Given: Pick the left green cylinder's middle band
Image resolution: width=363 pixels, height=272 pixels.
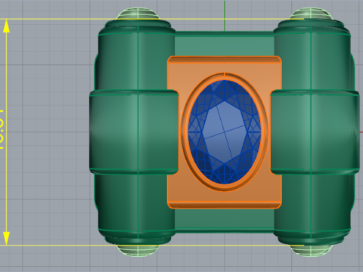Looking at the screenshot, I should [134, 132].
